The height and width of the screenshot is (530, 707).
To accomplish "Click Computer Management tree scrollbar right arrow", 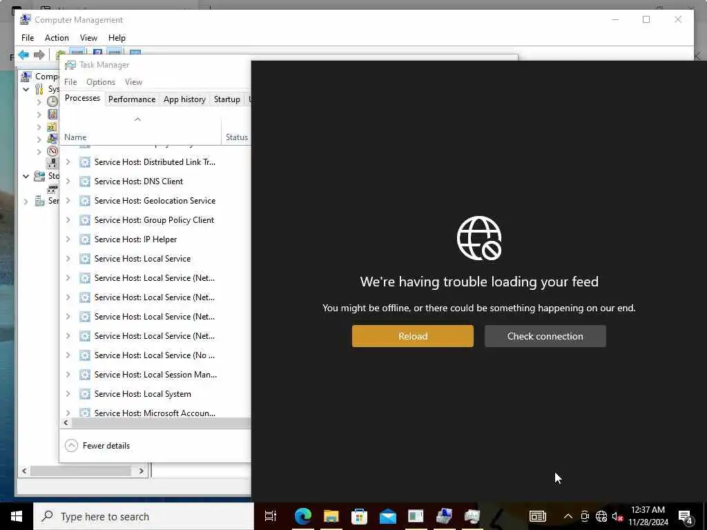I will tap(141, 471).
